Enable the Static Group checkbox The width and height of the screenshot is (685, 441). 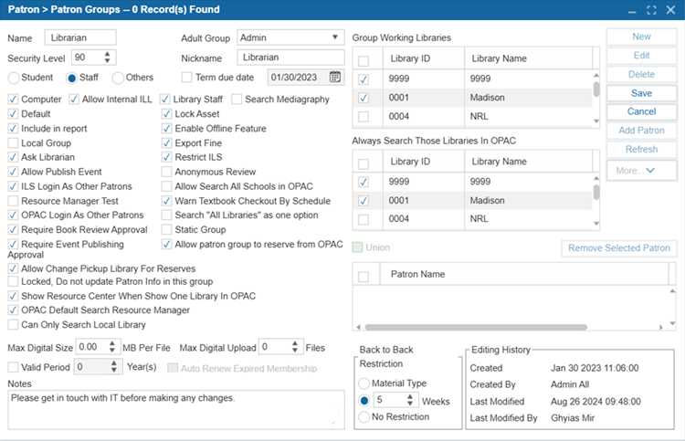(x=166, y=230)
